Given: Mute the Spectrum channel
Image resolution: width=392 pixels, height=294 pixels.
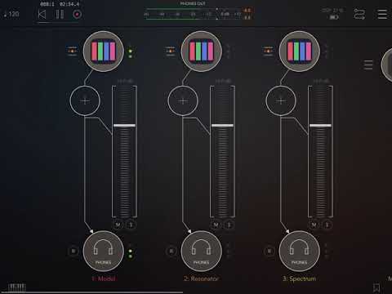Looking at the screenshot, I should pos(314,225).
